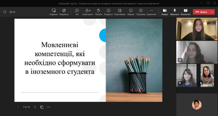218x116 pixels.
Task: Click the round profile avatar tile
Action: [197, 105]
